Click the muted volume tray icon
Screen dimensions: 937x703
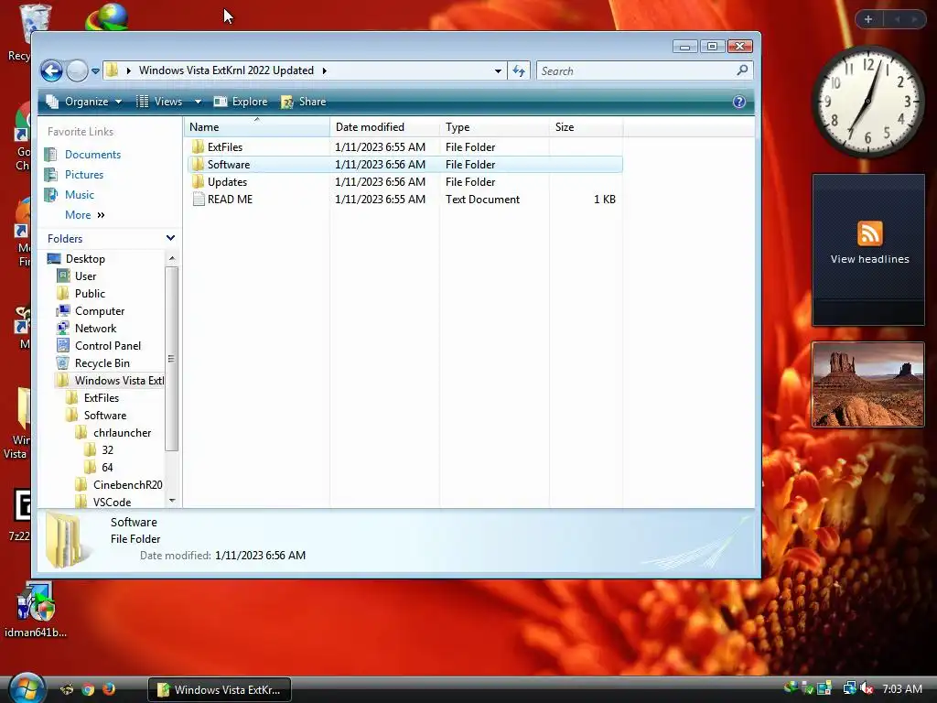(867, 688)
